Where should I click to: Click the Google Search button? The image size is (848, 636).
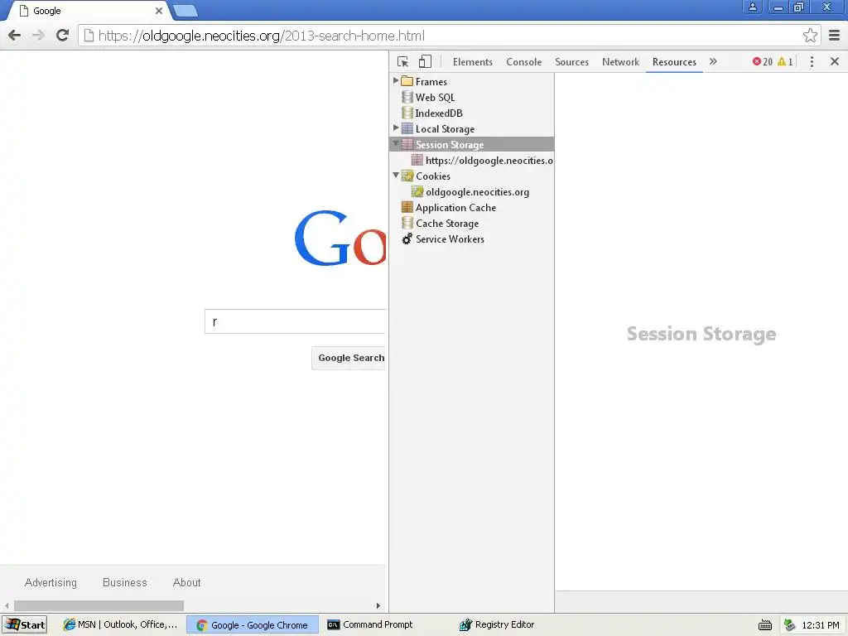349,358
